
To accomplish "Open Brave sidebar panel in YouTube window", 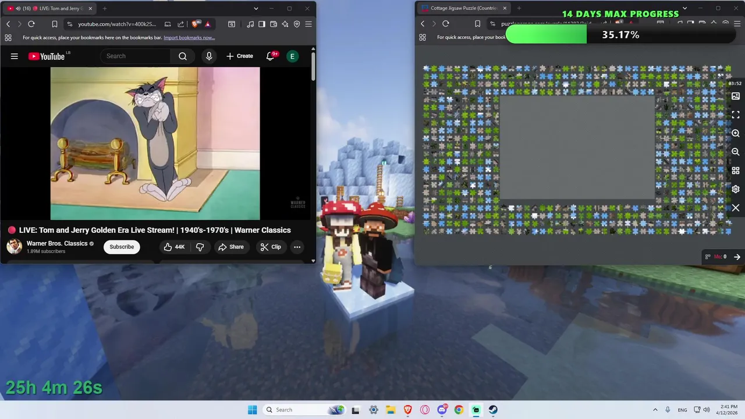I will pyautogui.click(x=262, y=24).
